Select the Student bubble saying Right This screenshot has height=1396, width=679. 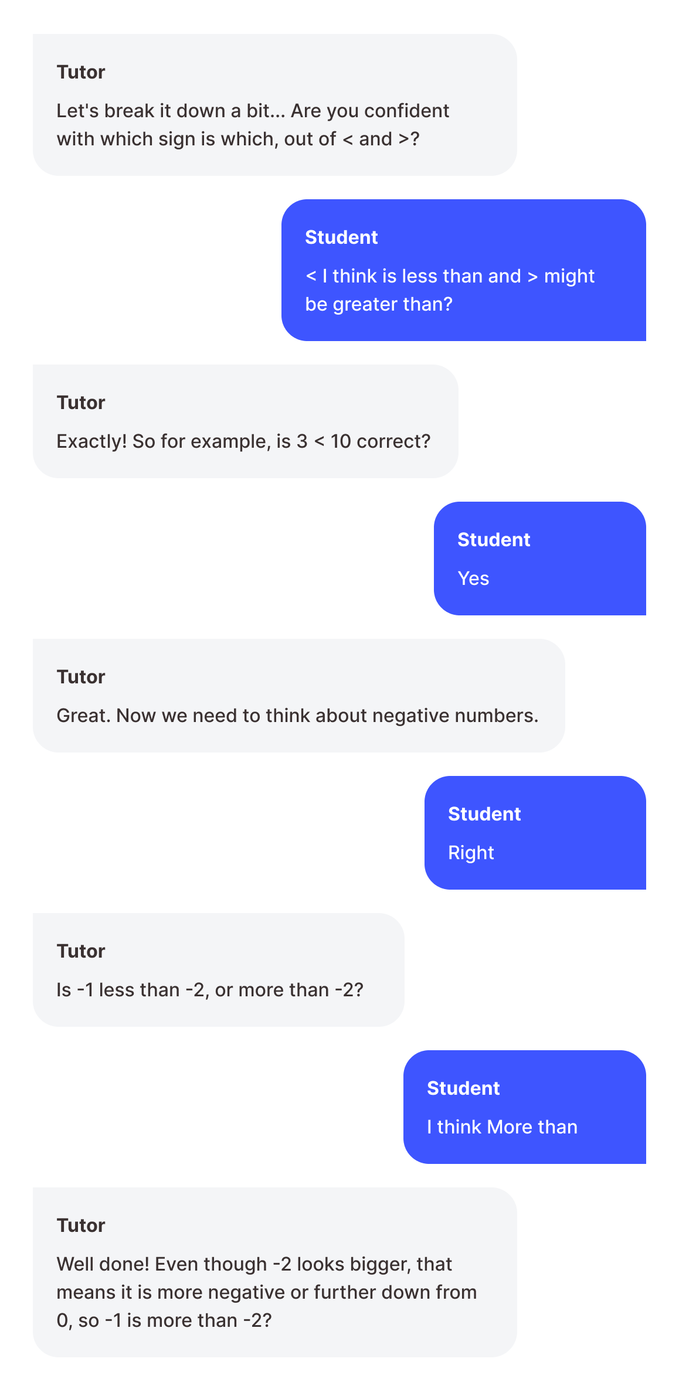[535, 833]
